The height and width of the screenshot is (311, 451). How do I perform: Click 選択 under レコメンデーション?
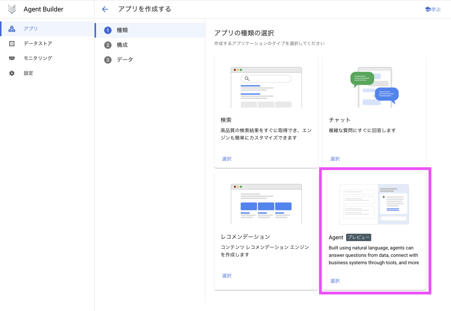pos(226,275)
